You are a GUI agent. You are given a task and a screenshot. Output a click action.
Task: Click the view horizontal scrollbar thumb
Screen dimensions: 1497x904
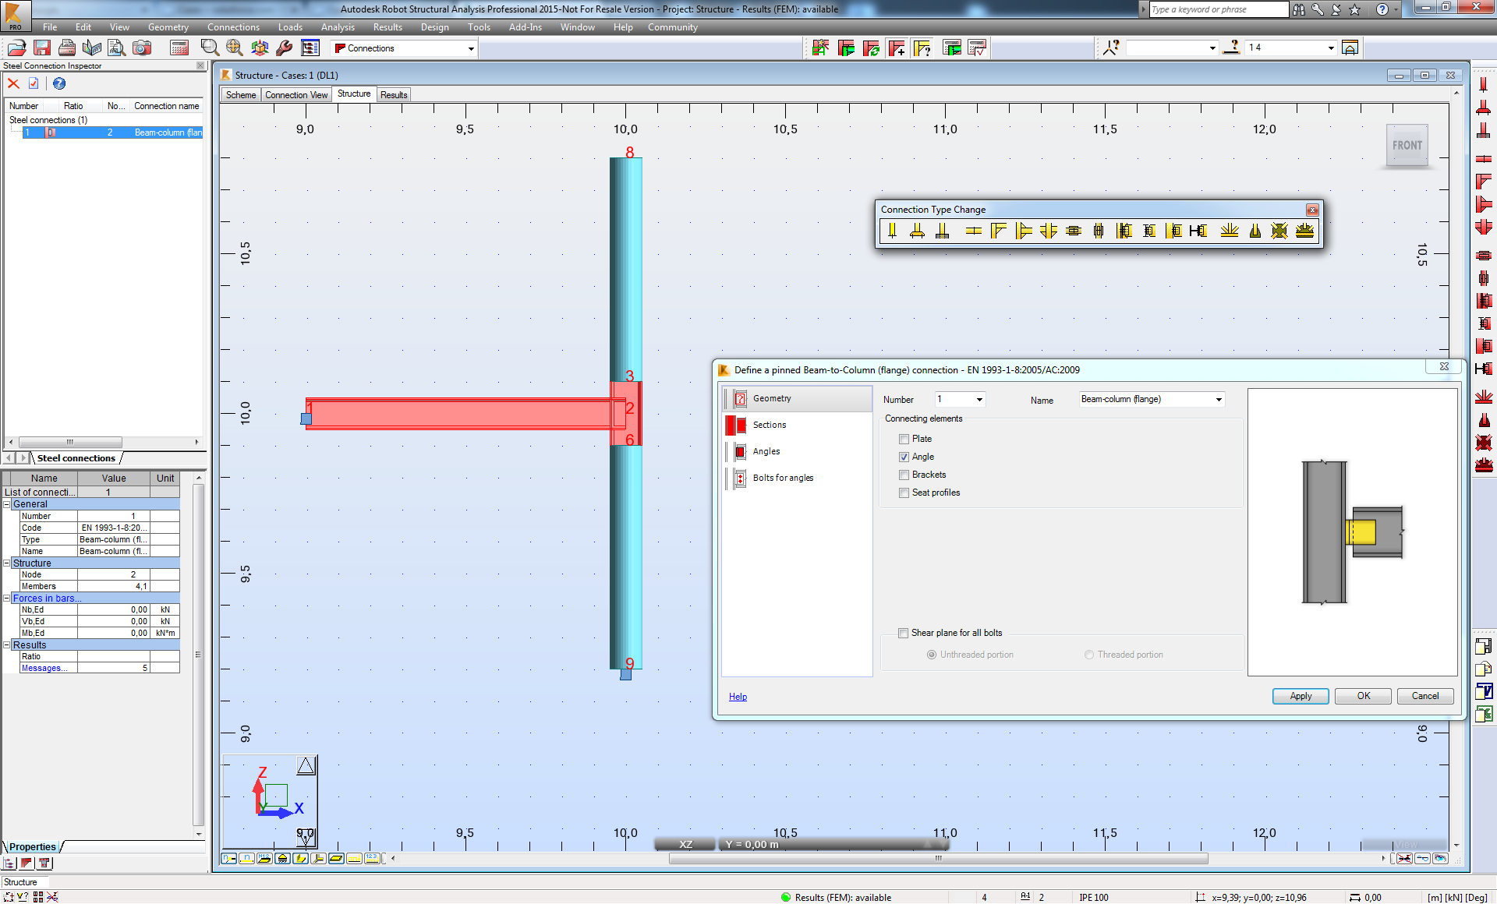pos(938,858)
